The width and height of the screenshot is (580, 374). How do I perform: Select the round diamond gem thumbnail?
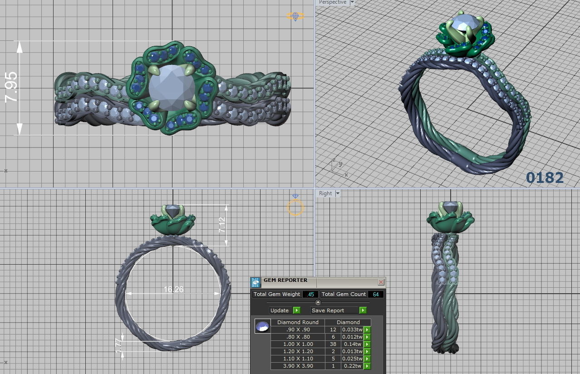(262, 326)
